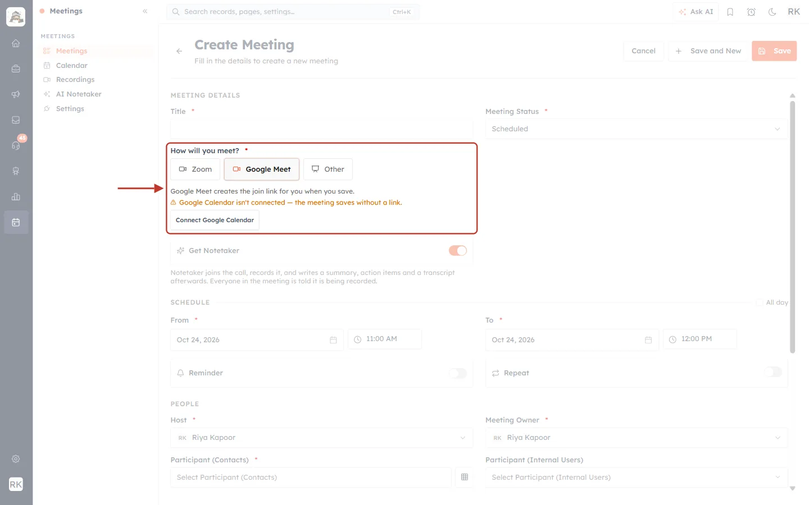
Task: Click the bookmark icon in the top bar
Action: (x=730, y=12)
